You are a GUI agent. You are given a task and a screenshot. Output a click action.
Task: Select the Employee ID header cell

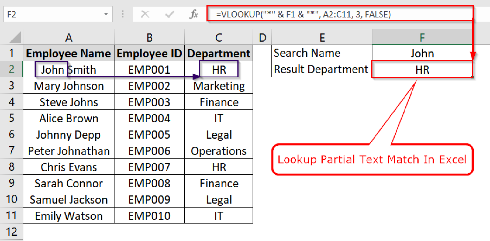149,53
